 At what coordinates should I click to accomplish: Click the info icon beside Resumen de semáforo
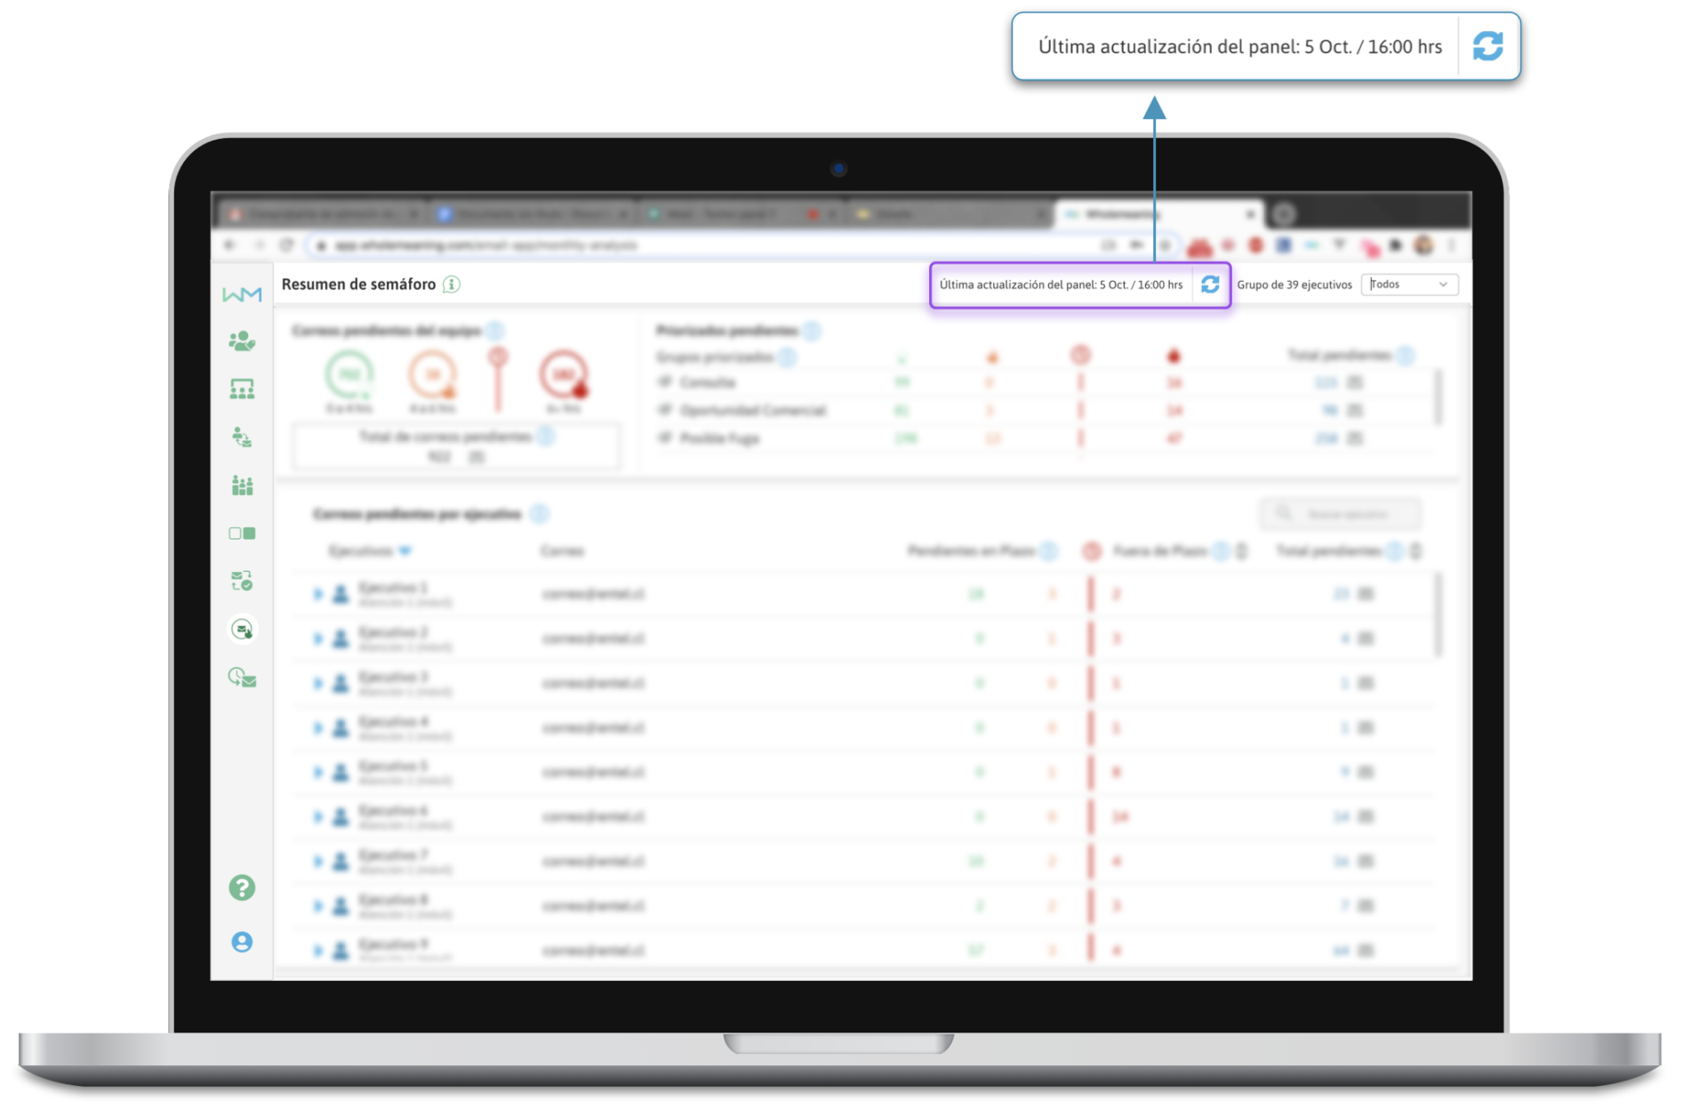452,285
